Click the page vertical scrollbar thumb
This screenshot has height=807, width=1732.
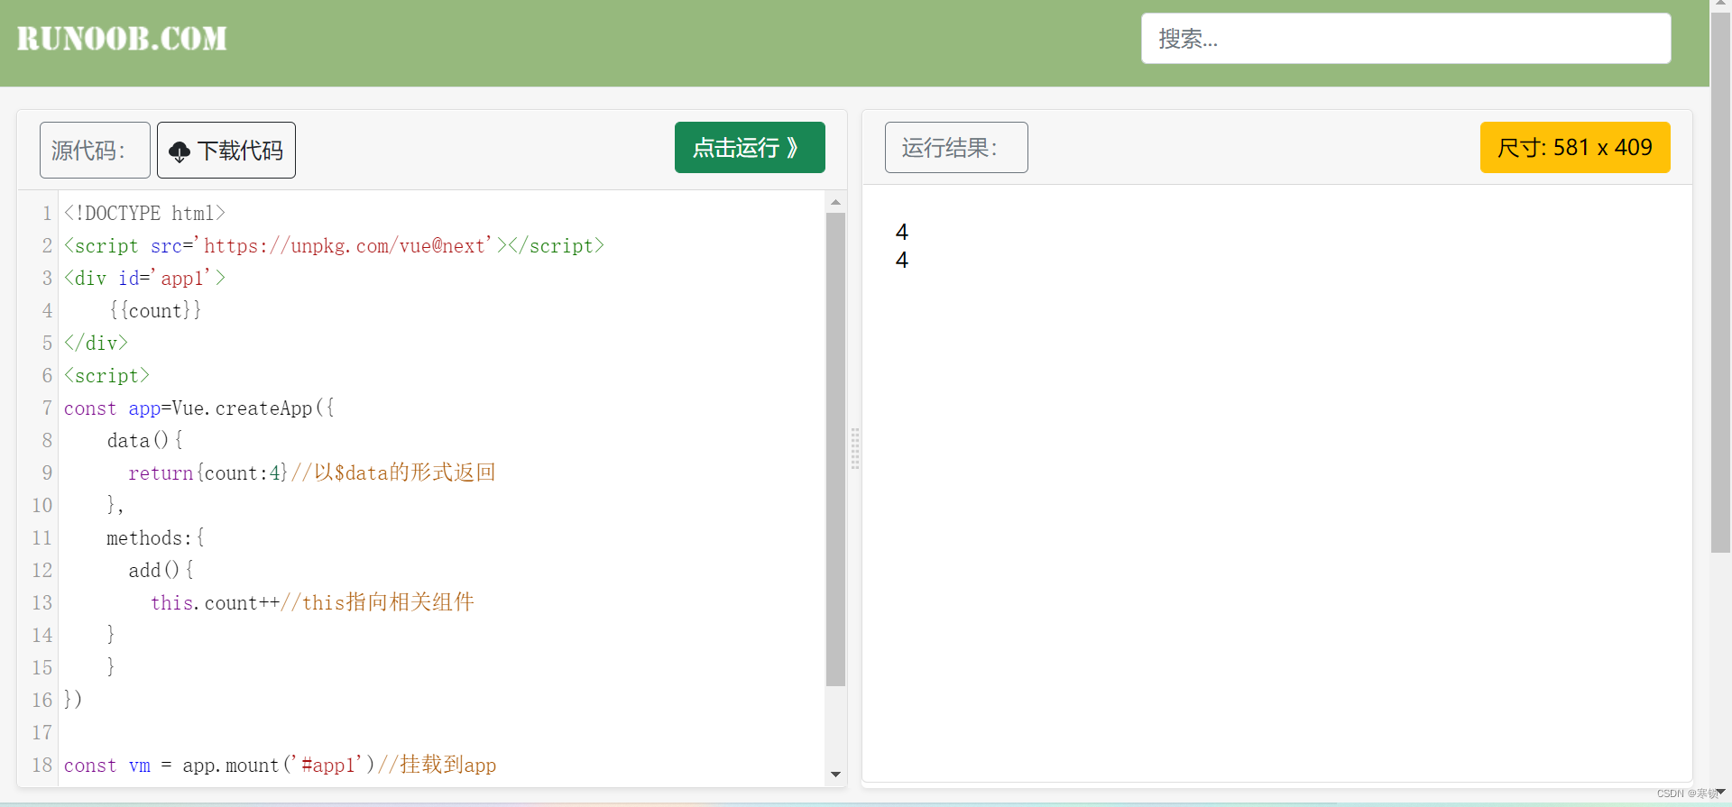pos(1720,281)
